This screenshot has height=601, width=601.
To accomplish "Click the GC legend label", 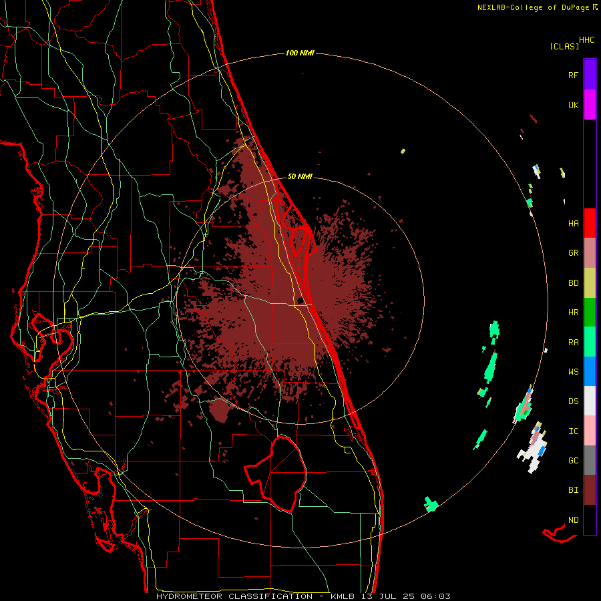I will click(x=573, y=461).
